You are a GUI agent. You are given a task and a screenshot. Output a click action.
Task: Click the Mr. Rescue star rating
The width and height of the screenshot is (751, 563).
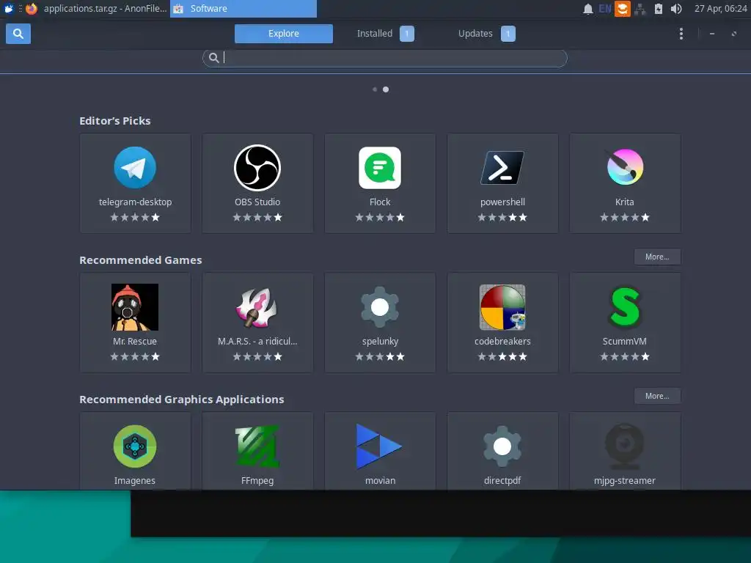pyautogui.click(x=135, y=357)
